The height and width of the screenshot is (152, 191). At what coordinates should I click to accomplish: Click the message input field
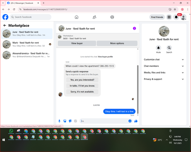104,121
